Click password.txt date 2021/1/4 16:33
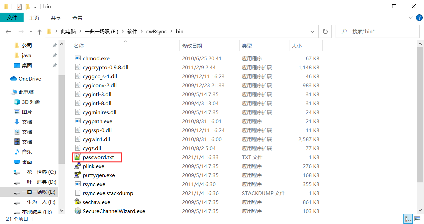 tap(200, 157)
